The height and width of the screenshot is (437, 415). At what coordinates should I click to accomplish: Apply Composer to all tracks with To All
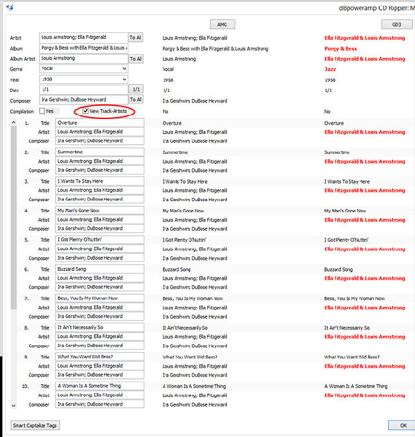pos(136,99)
